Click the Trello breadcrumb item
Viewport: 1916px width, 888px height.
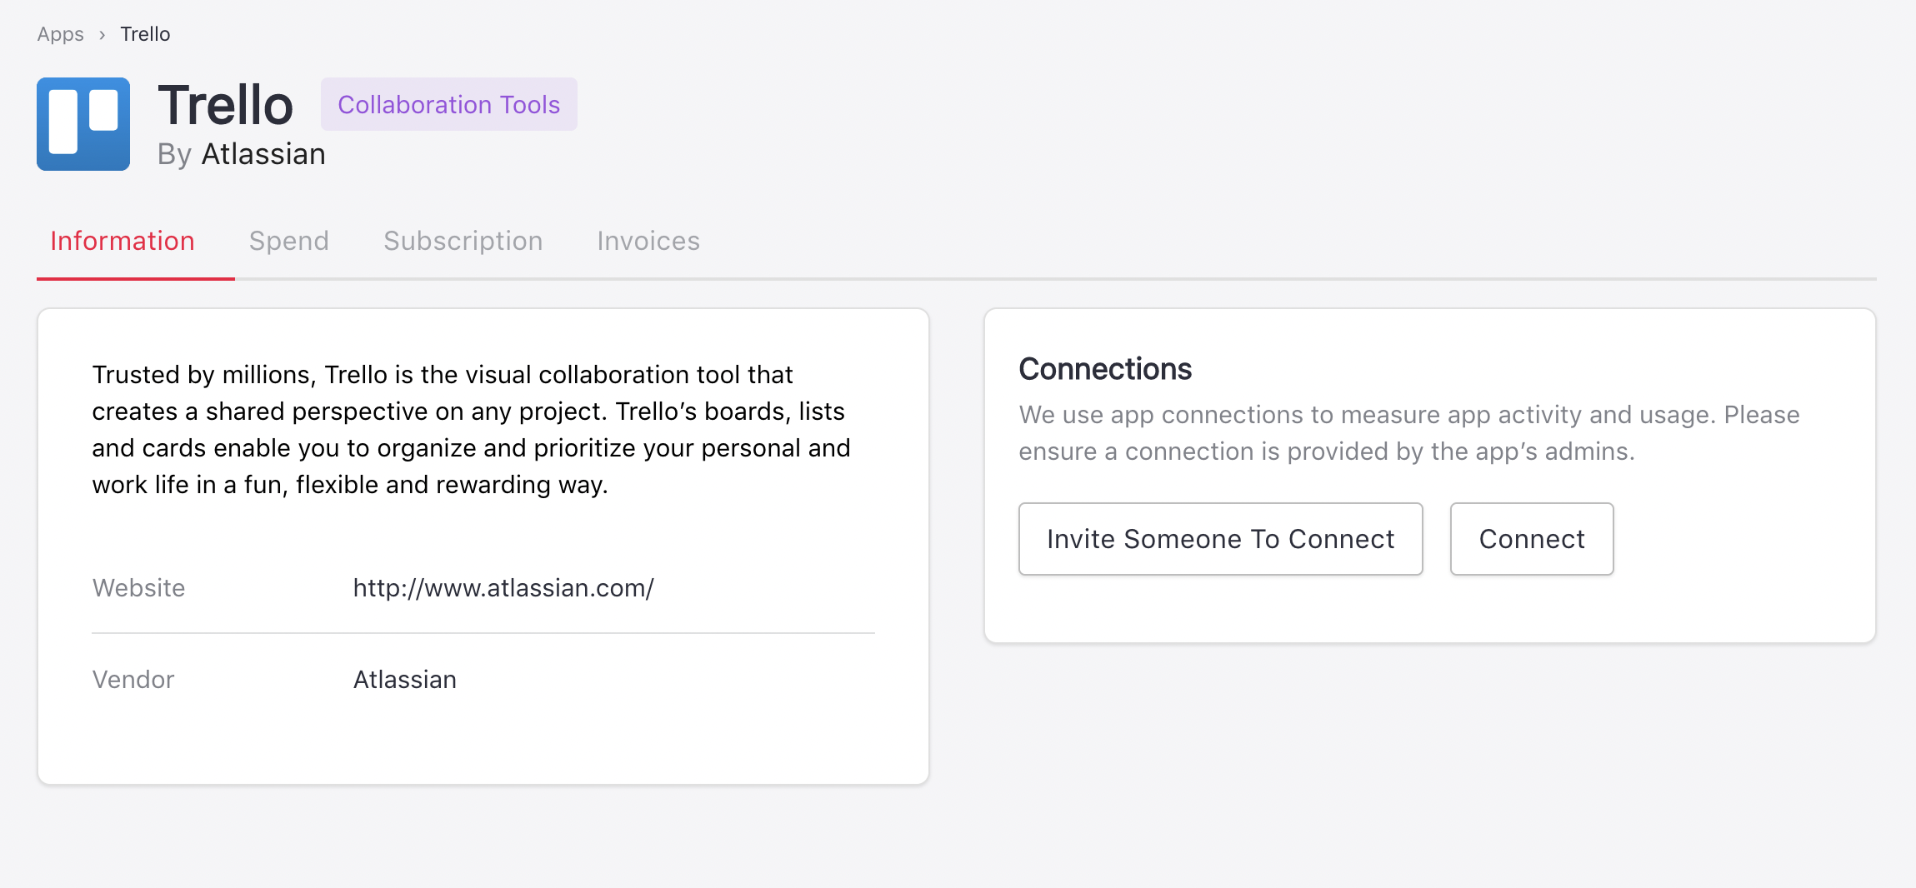(x=145, y=34)
